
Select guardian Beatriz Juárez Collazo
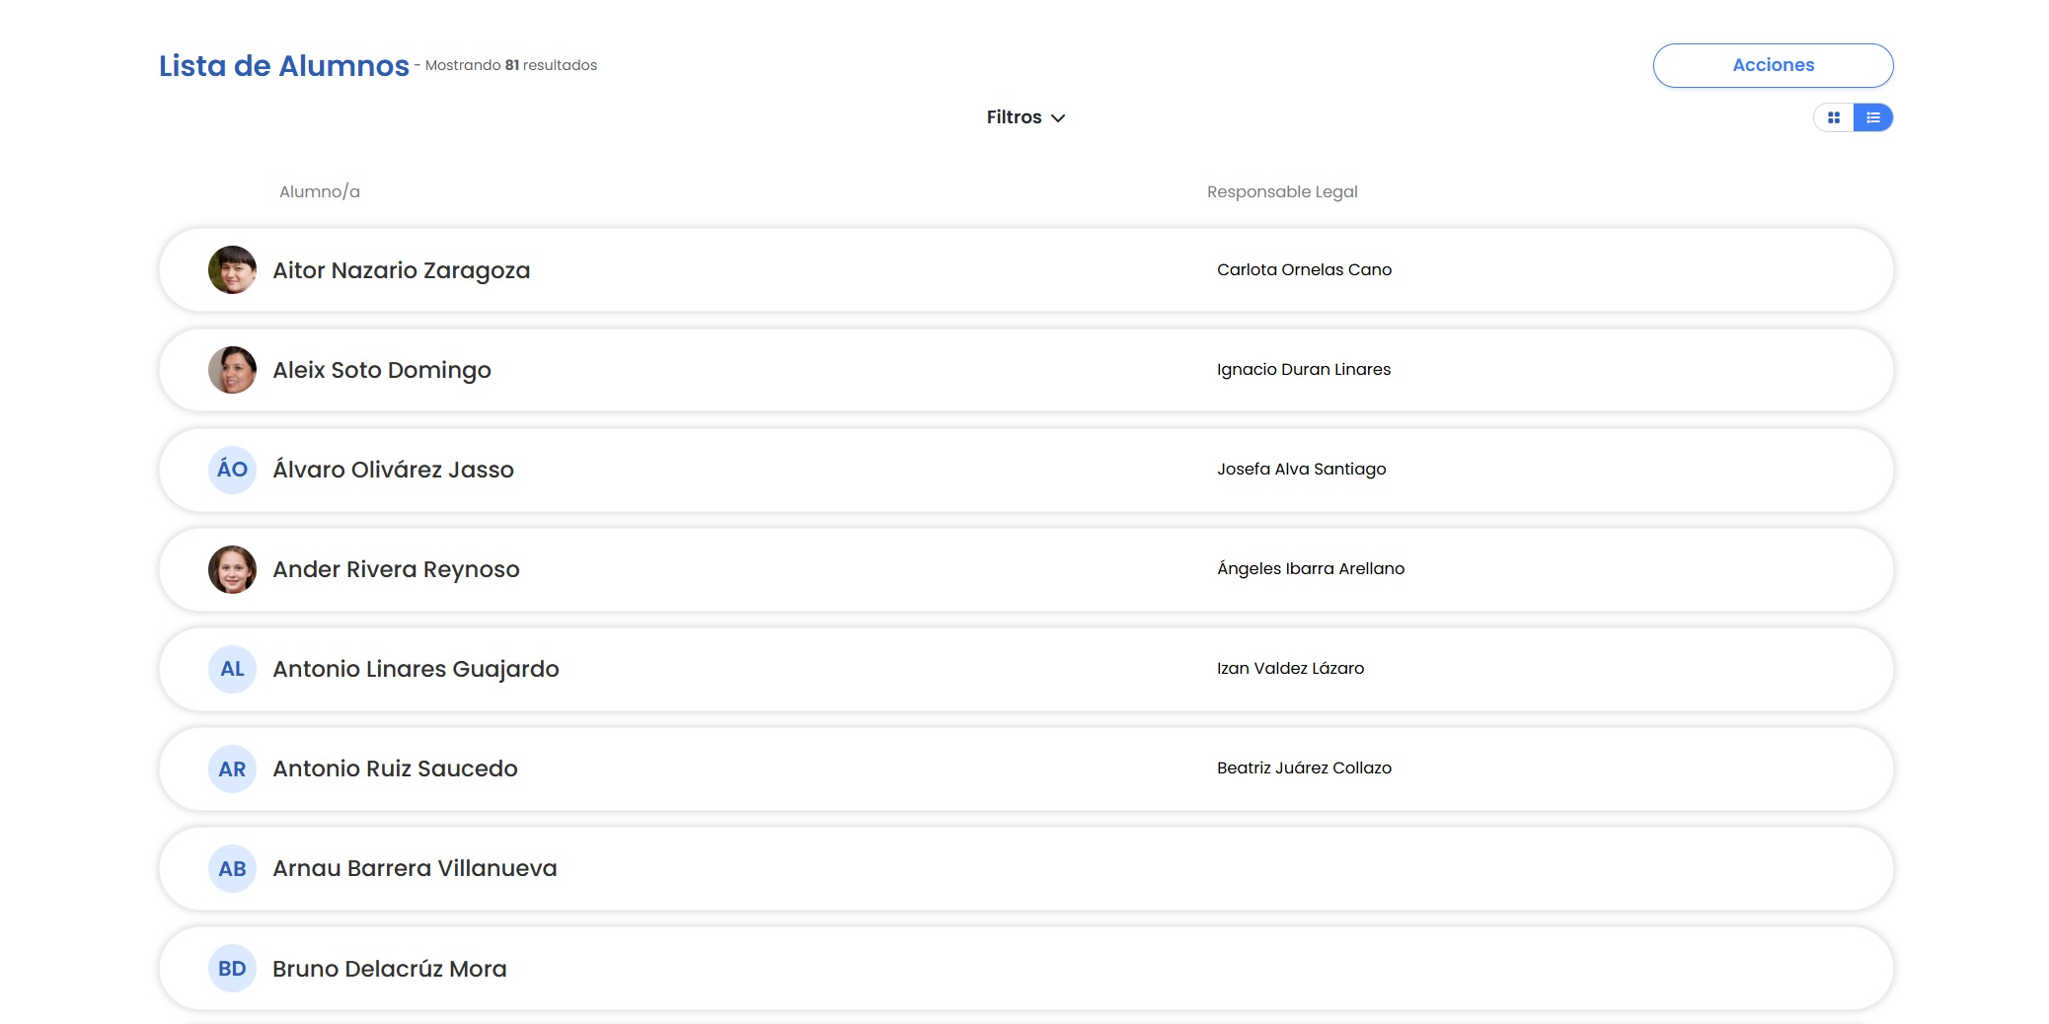click(1304, 768)
